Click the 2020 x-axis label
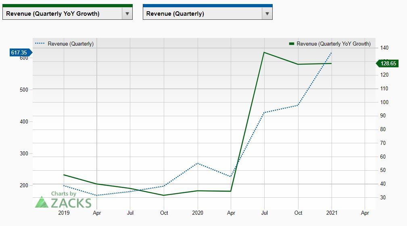 pyautogui.click(x=197, y=213)
